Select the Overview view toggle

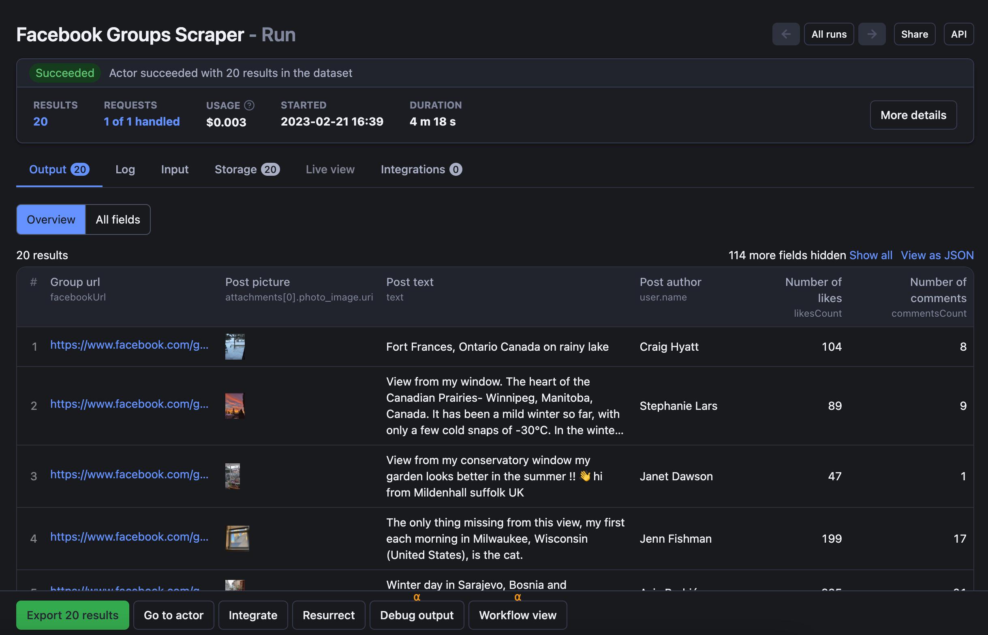pyautogui.click(x=51, y=219)
